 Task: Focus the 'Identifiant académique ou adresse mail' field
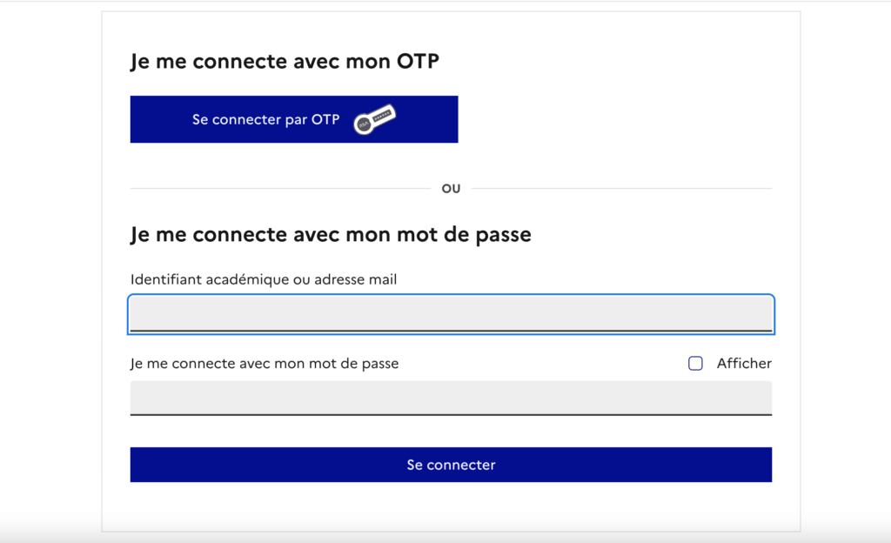pos(451,314)
